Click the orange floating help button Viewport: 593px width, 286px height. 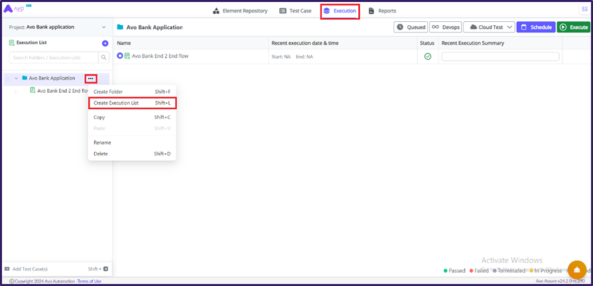coord(577,269)
